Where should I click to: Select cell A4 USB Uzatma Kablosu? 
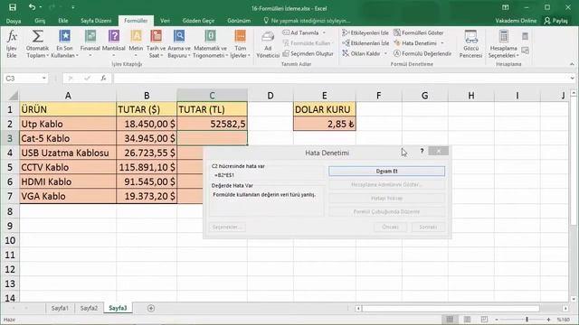tap(68, 153)
